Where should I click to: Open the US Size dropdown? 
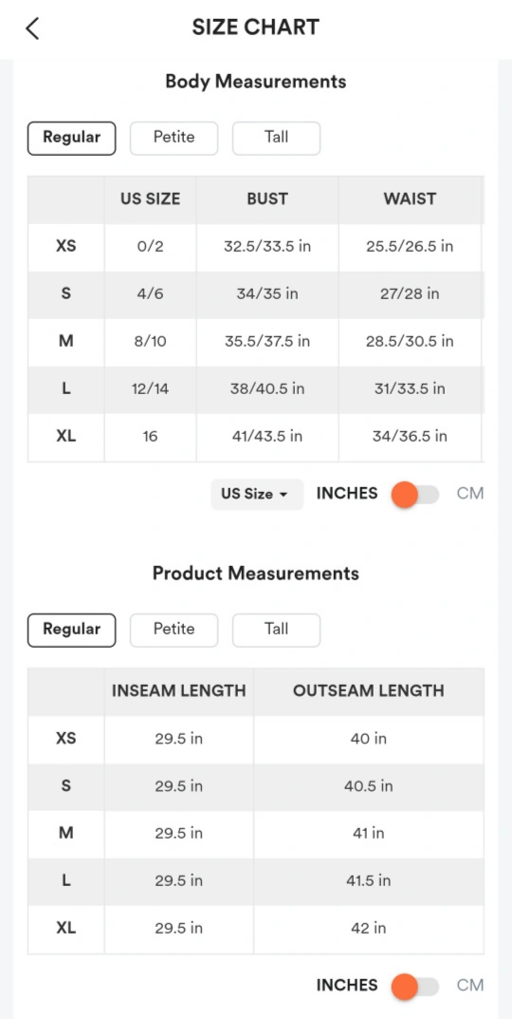pyautogui.click(x=257, y=494)
